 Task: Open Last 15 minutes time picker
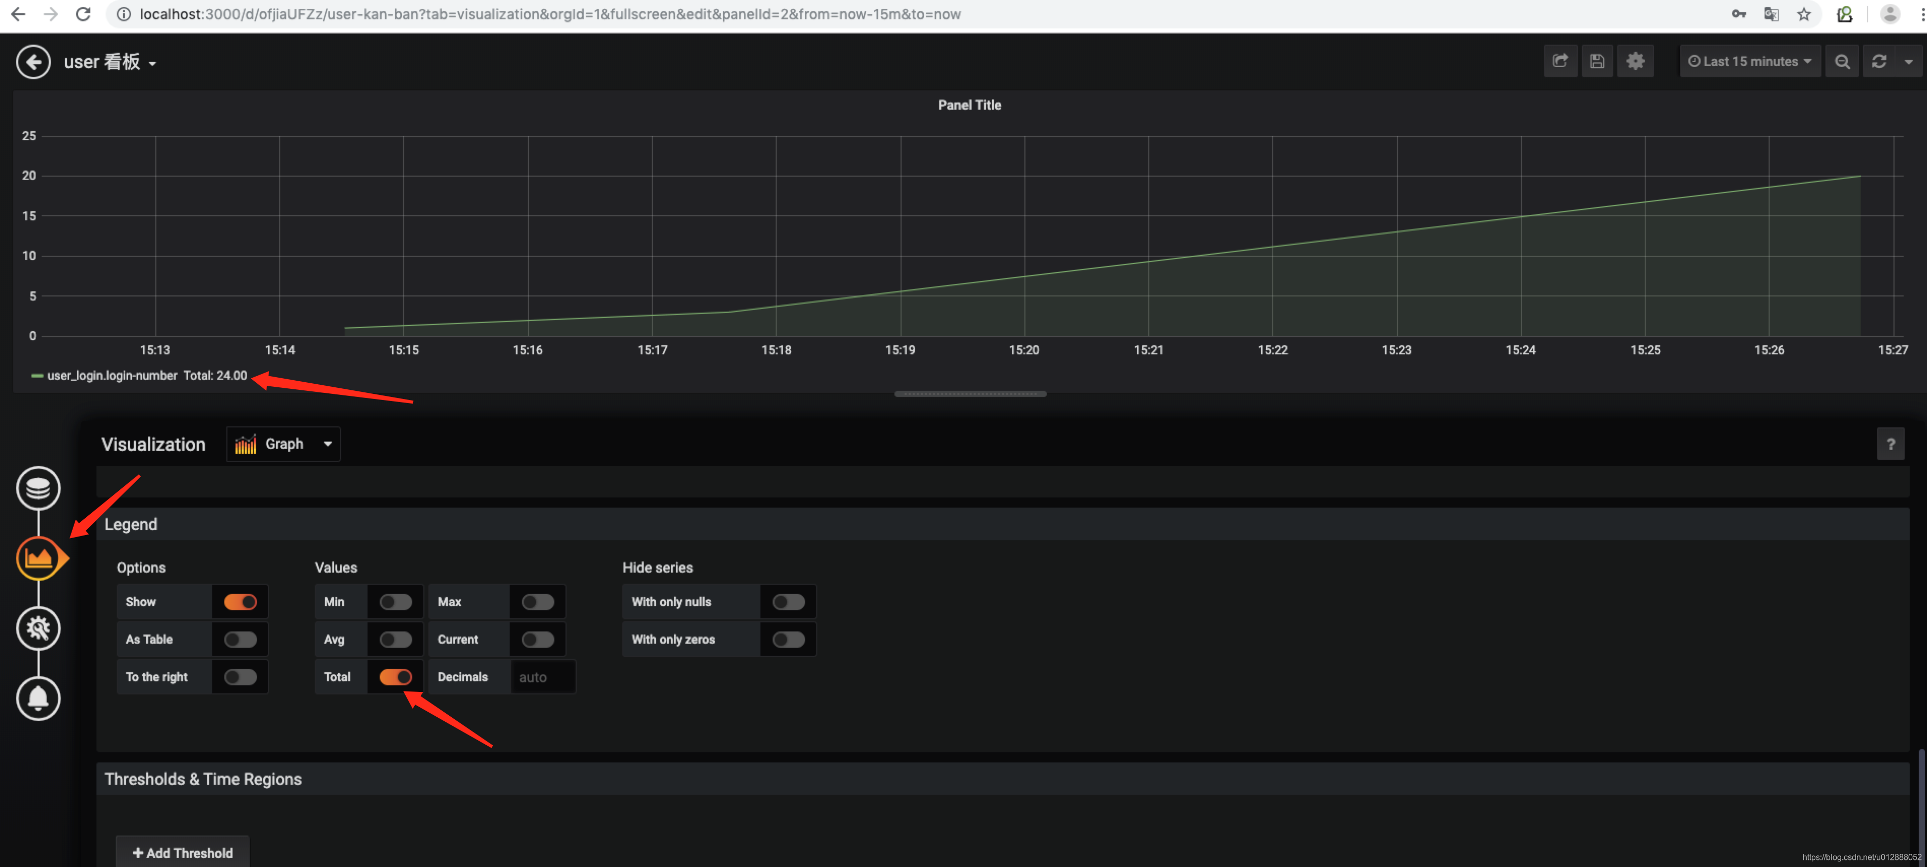point(1750,61)
